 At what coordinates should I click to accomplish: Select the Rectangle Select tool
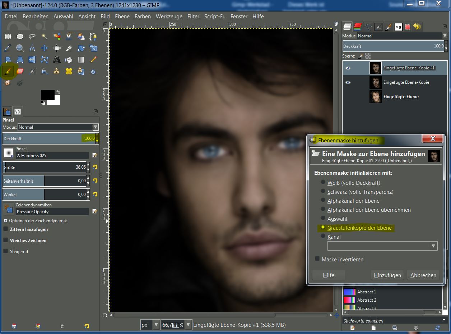8,36
